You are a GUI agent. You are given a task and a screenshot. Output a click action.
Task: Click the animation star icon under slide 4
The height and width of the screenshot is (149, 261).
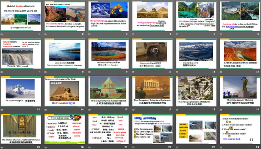coord(133,34)
